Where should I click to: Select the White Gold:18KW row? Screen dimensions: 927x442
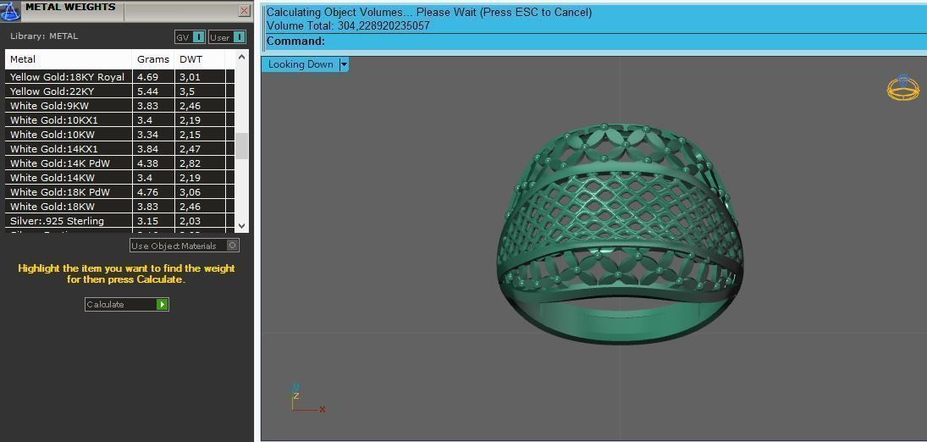(x=120, y=207)
